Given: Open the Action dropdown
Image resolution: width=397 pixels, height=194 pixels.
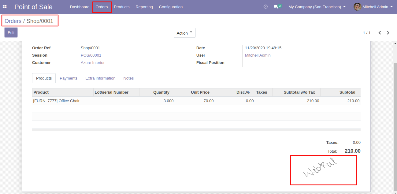Looking at the screenshot, I should 184,33.
